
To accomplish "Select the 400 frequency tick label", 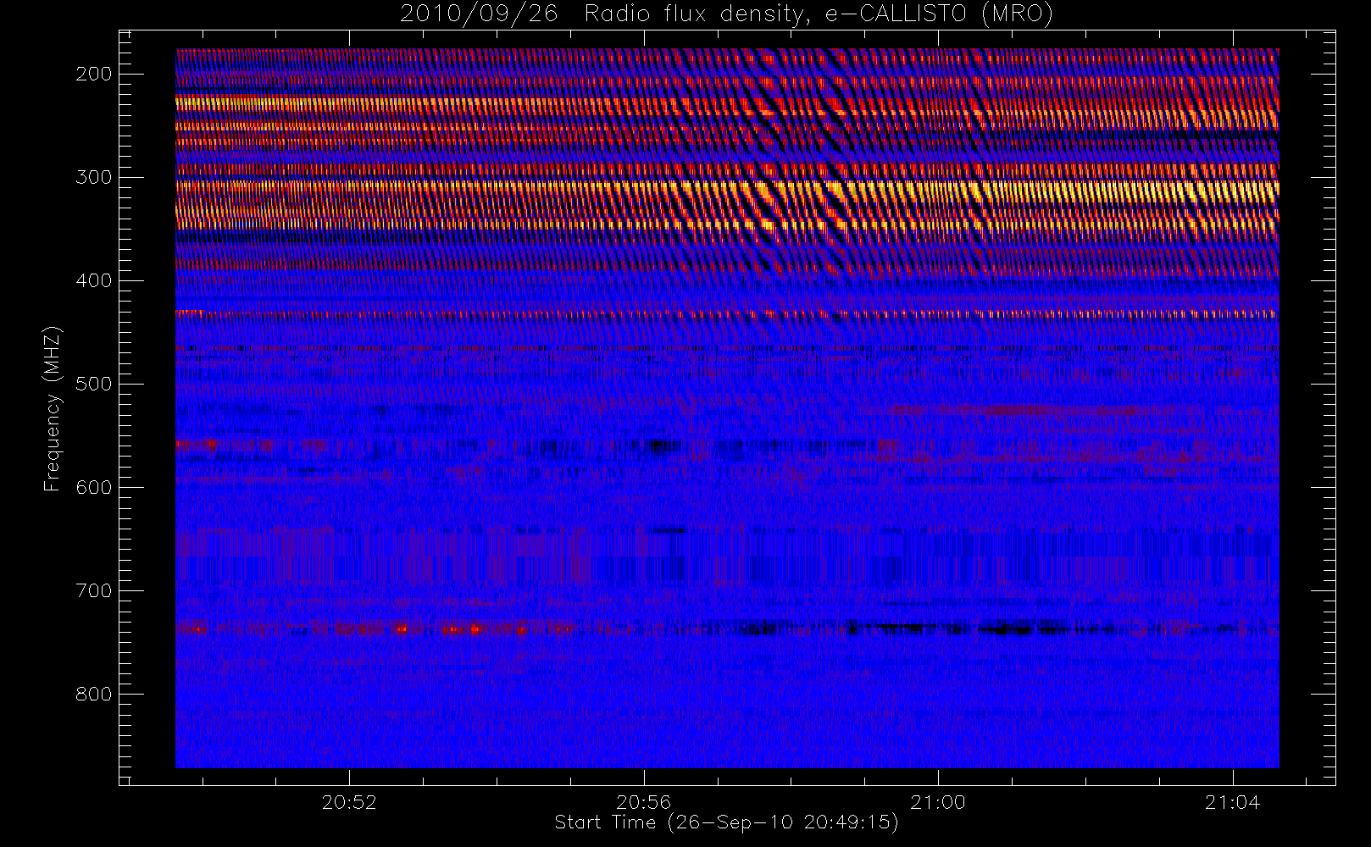I will (93, 280).
